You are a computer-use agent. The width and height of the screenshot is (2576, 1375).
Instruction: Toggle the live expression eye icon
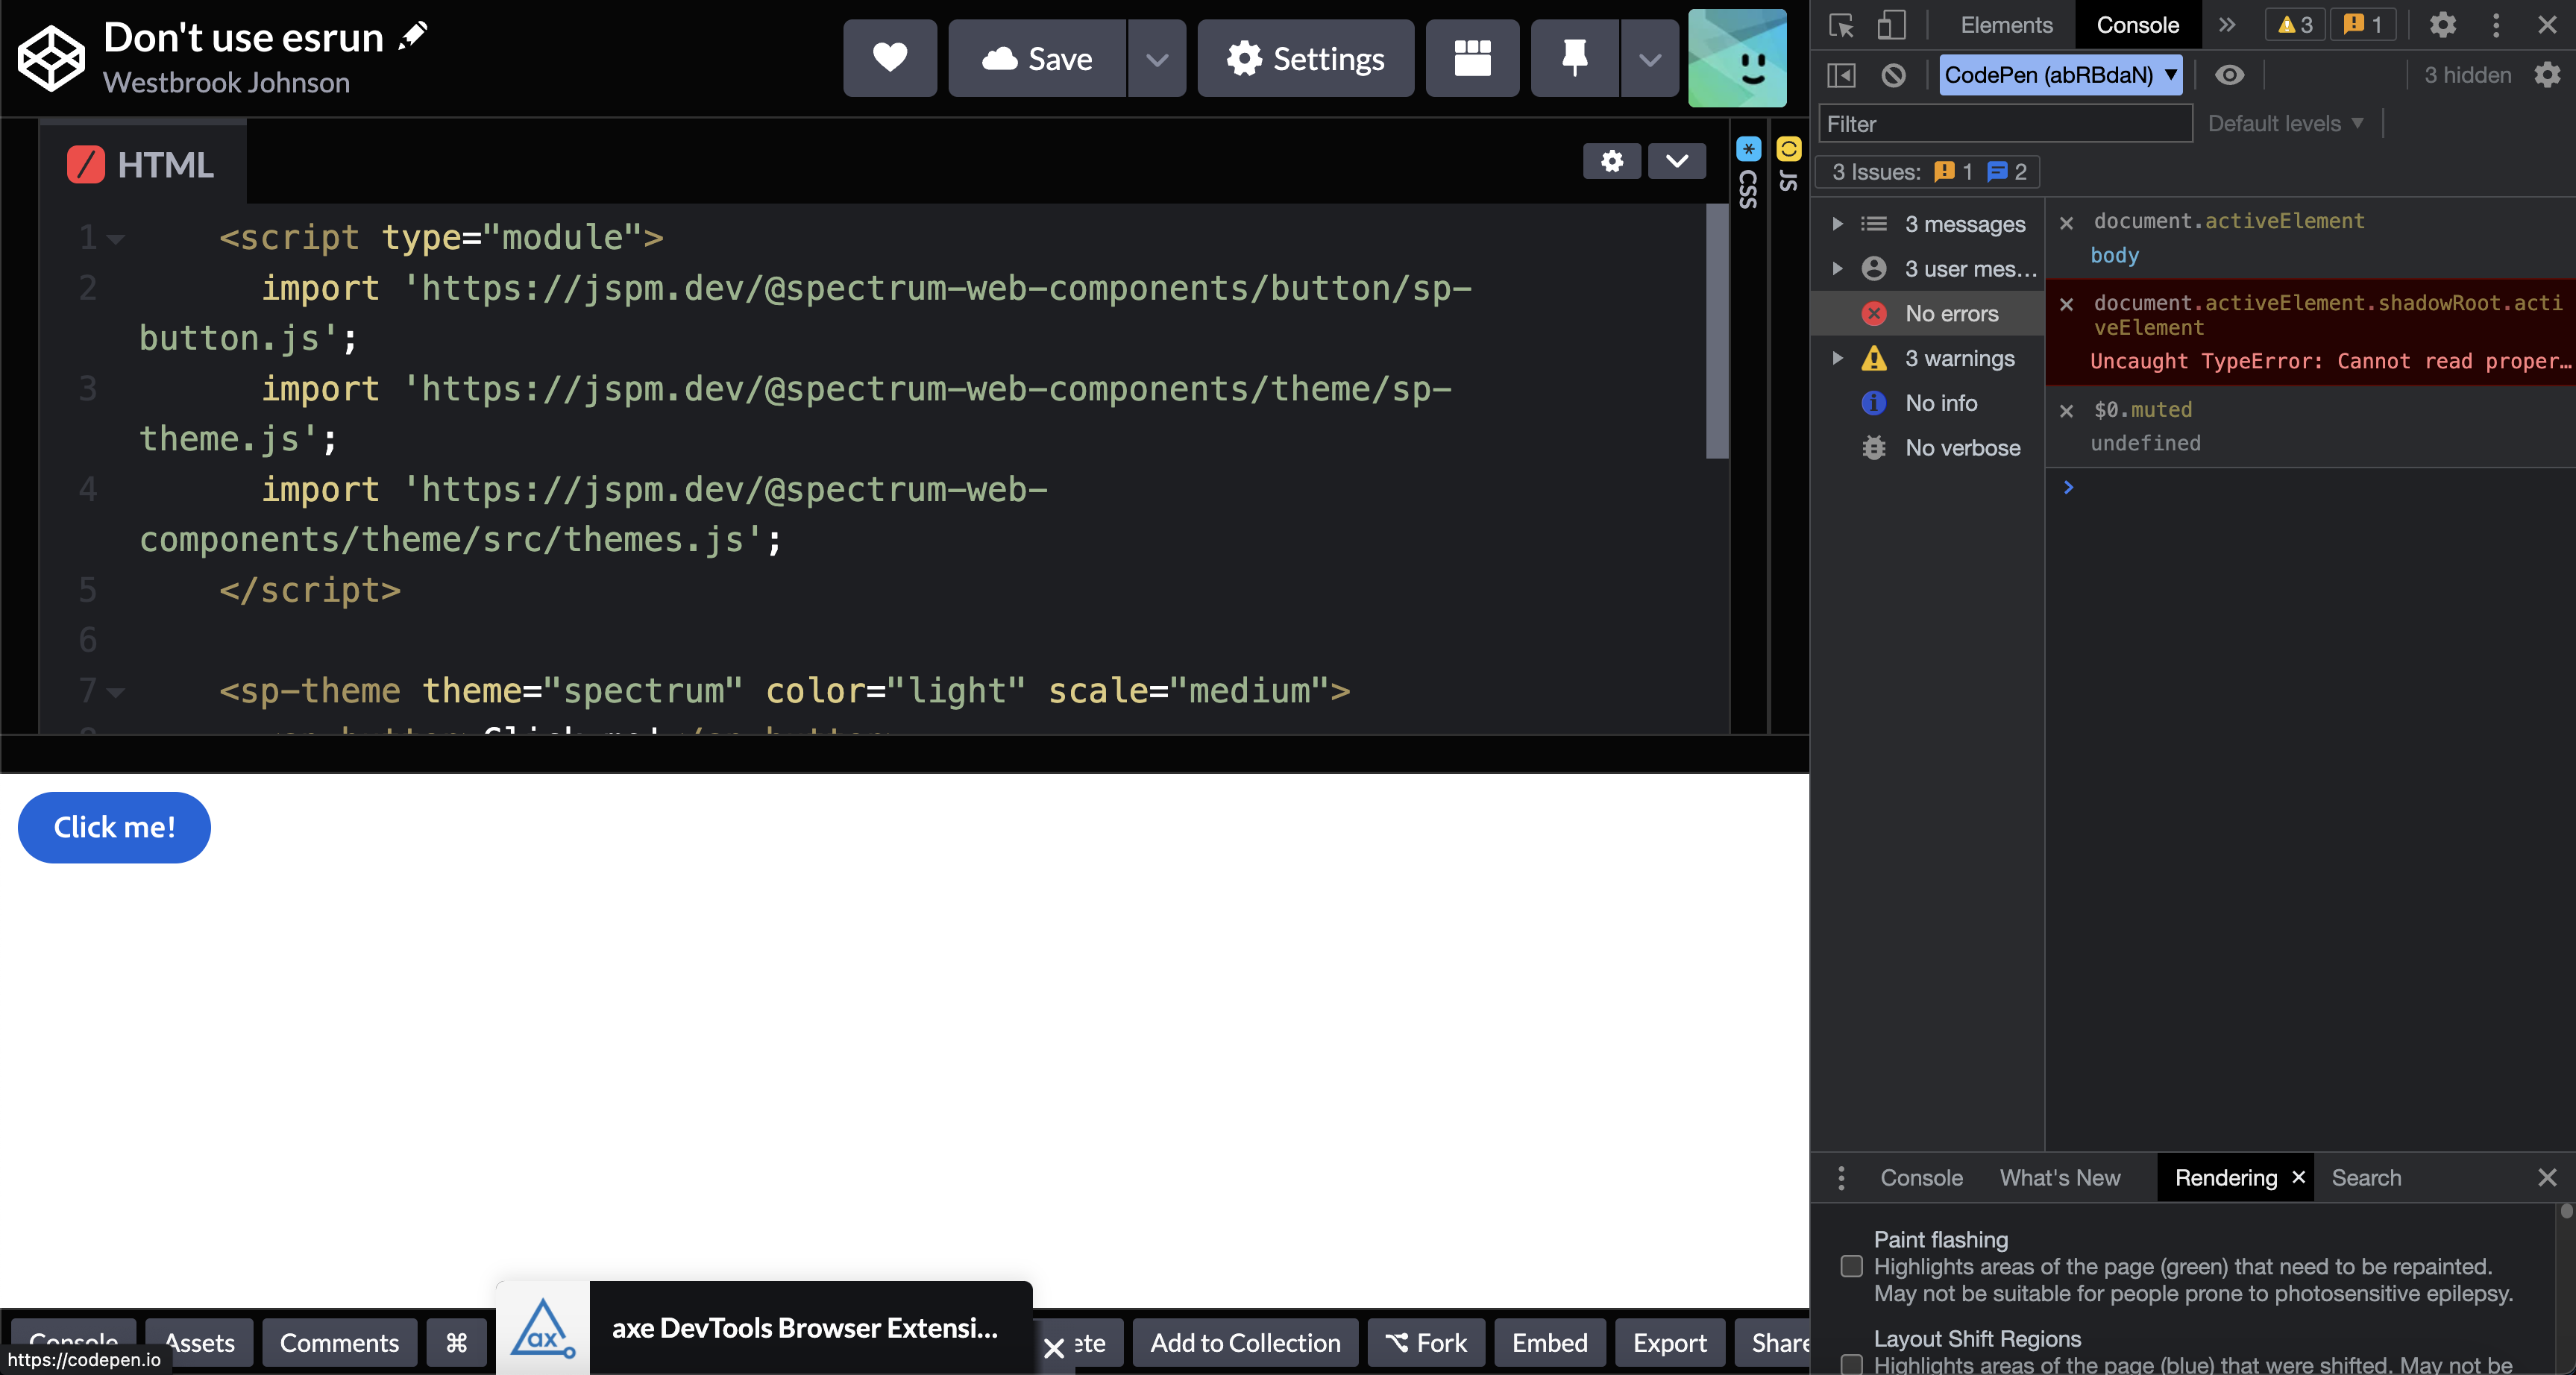pos(2231,75)
